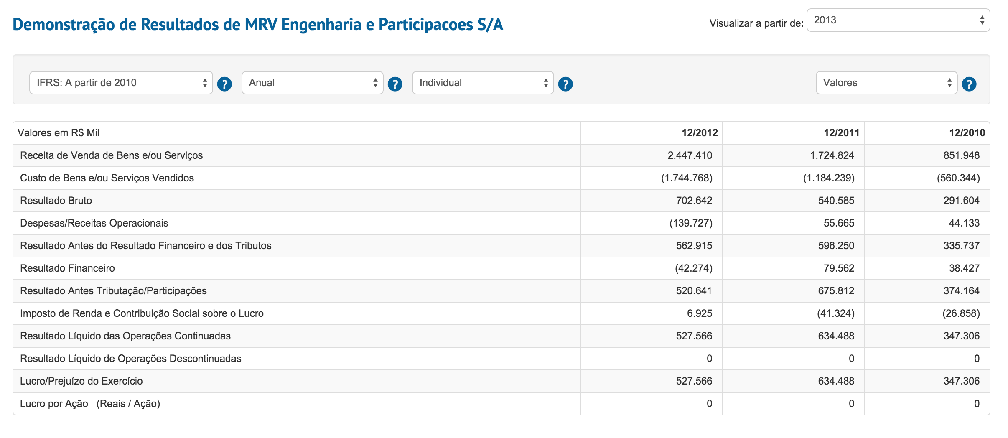Click gross result value 291.604
The width and height of the screenshot is (1008, 438).
tap(962, 201)
